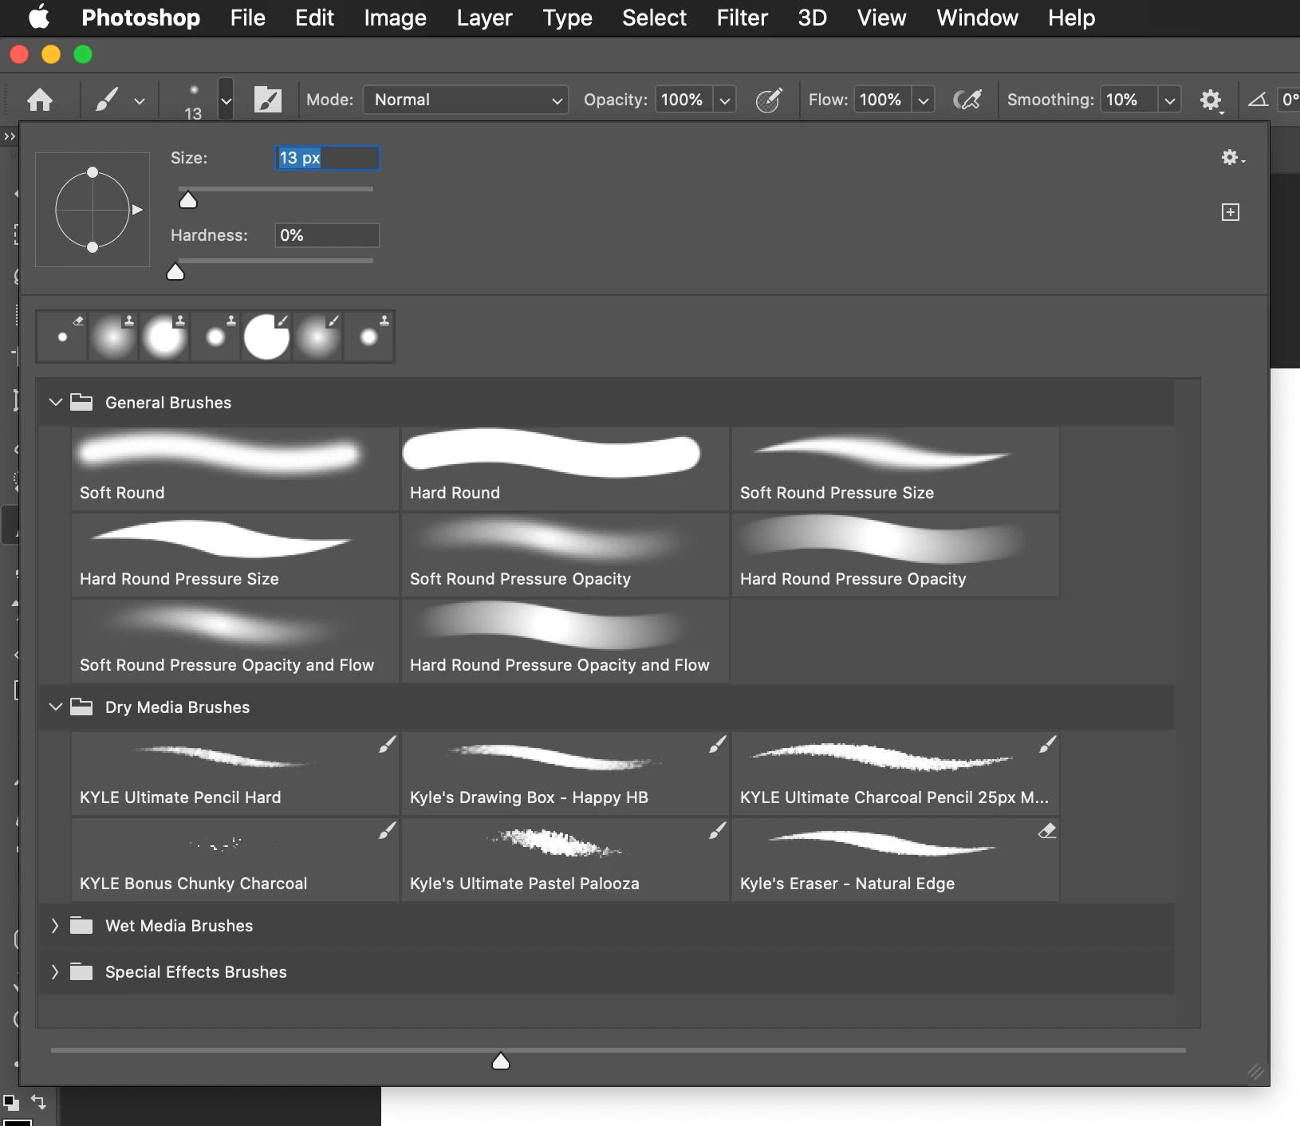This screenshot has width=1300, height=1126.
Task: Swap foreground and background colors icon
Action: point(38,1101)
